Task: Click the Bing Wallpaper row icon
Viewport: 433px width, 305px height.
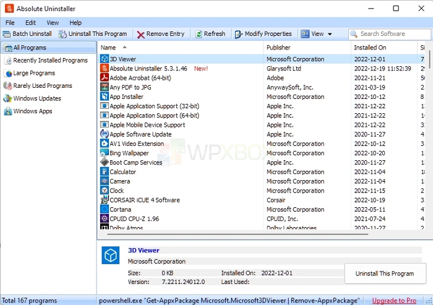Action: (x=105, y=153)
